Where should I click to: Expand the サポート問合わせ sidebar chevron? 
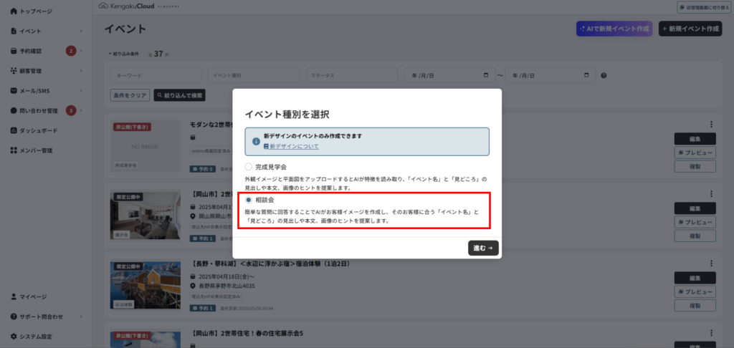(81, 316)
